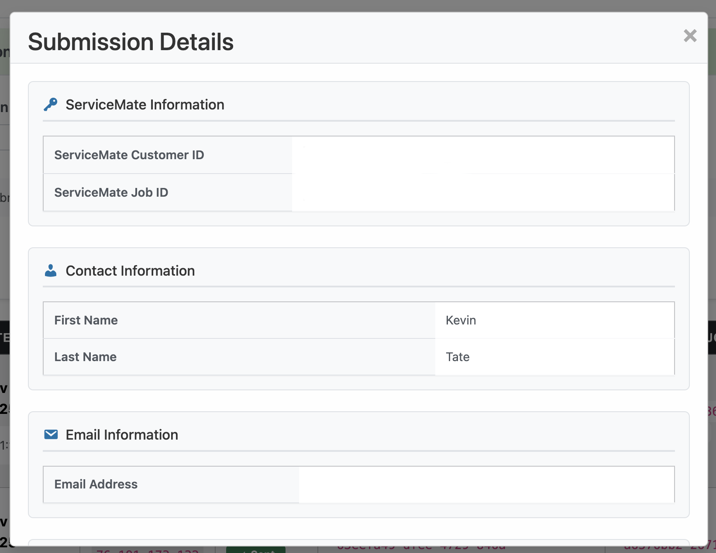Close the Submission Details dialog
Screen dimensions: 716x553
[690, 36]
